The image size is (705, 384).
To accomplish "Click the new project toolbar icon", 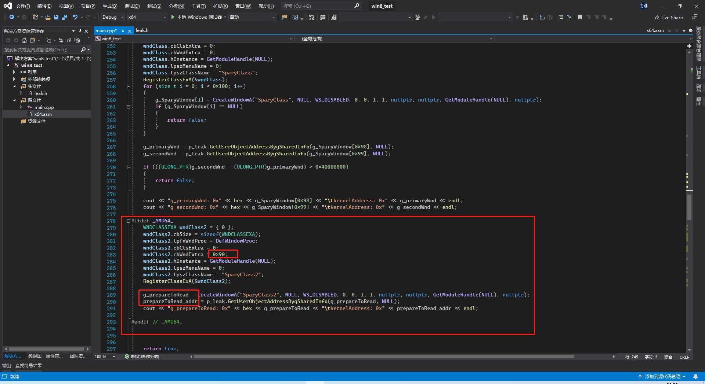I will click(x=35, y=17).
